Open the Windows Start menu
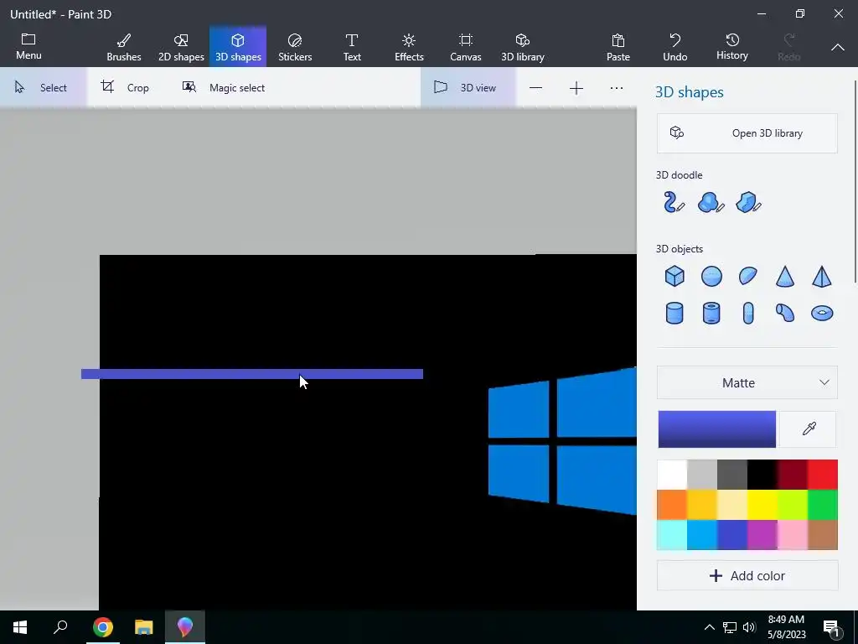This screenshot has width=858, height=644. 20,627
